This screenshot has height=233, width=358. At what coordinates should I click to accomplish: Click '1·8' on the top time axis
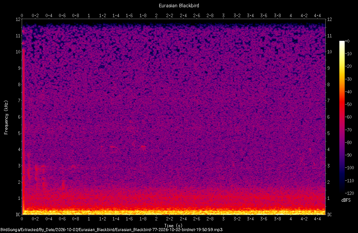[x=143, y=16]
